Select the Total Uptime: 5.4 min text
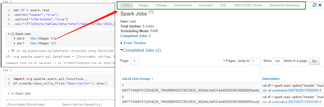The image size is (324, 107). click(137, 26)
